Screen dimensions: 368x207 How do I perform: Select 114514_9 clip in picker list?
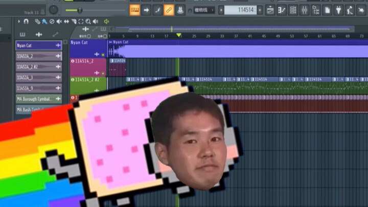coord(39,88)
